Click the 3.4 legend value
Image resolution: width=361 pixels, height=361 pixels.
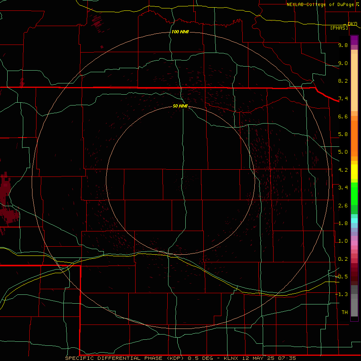point(343,188)
